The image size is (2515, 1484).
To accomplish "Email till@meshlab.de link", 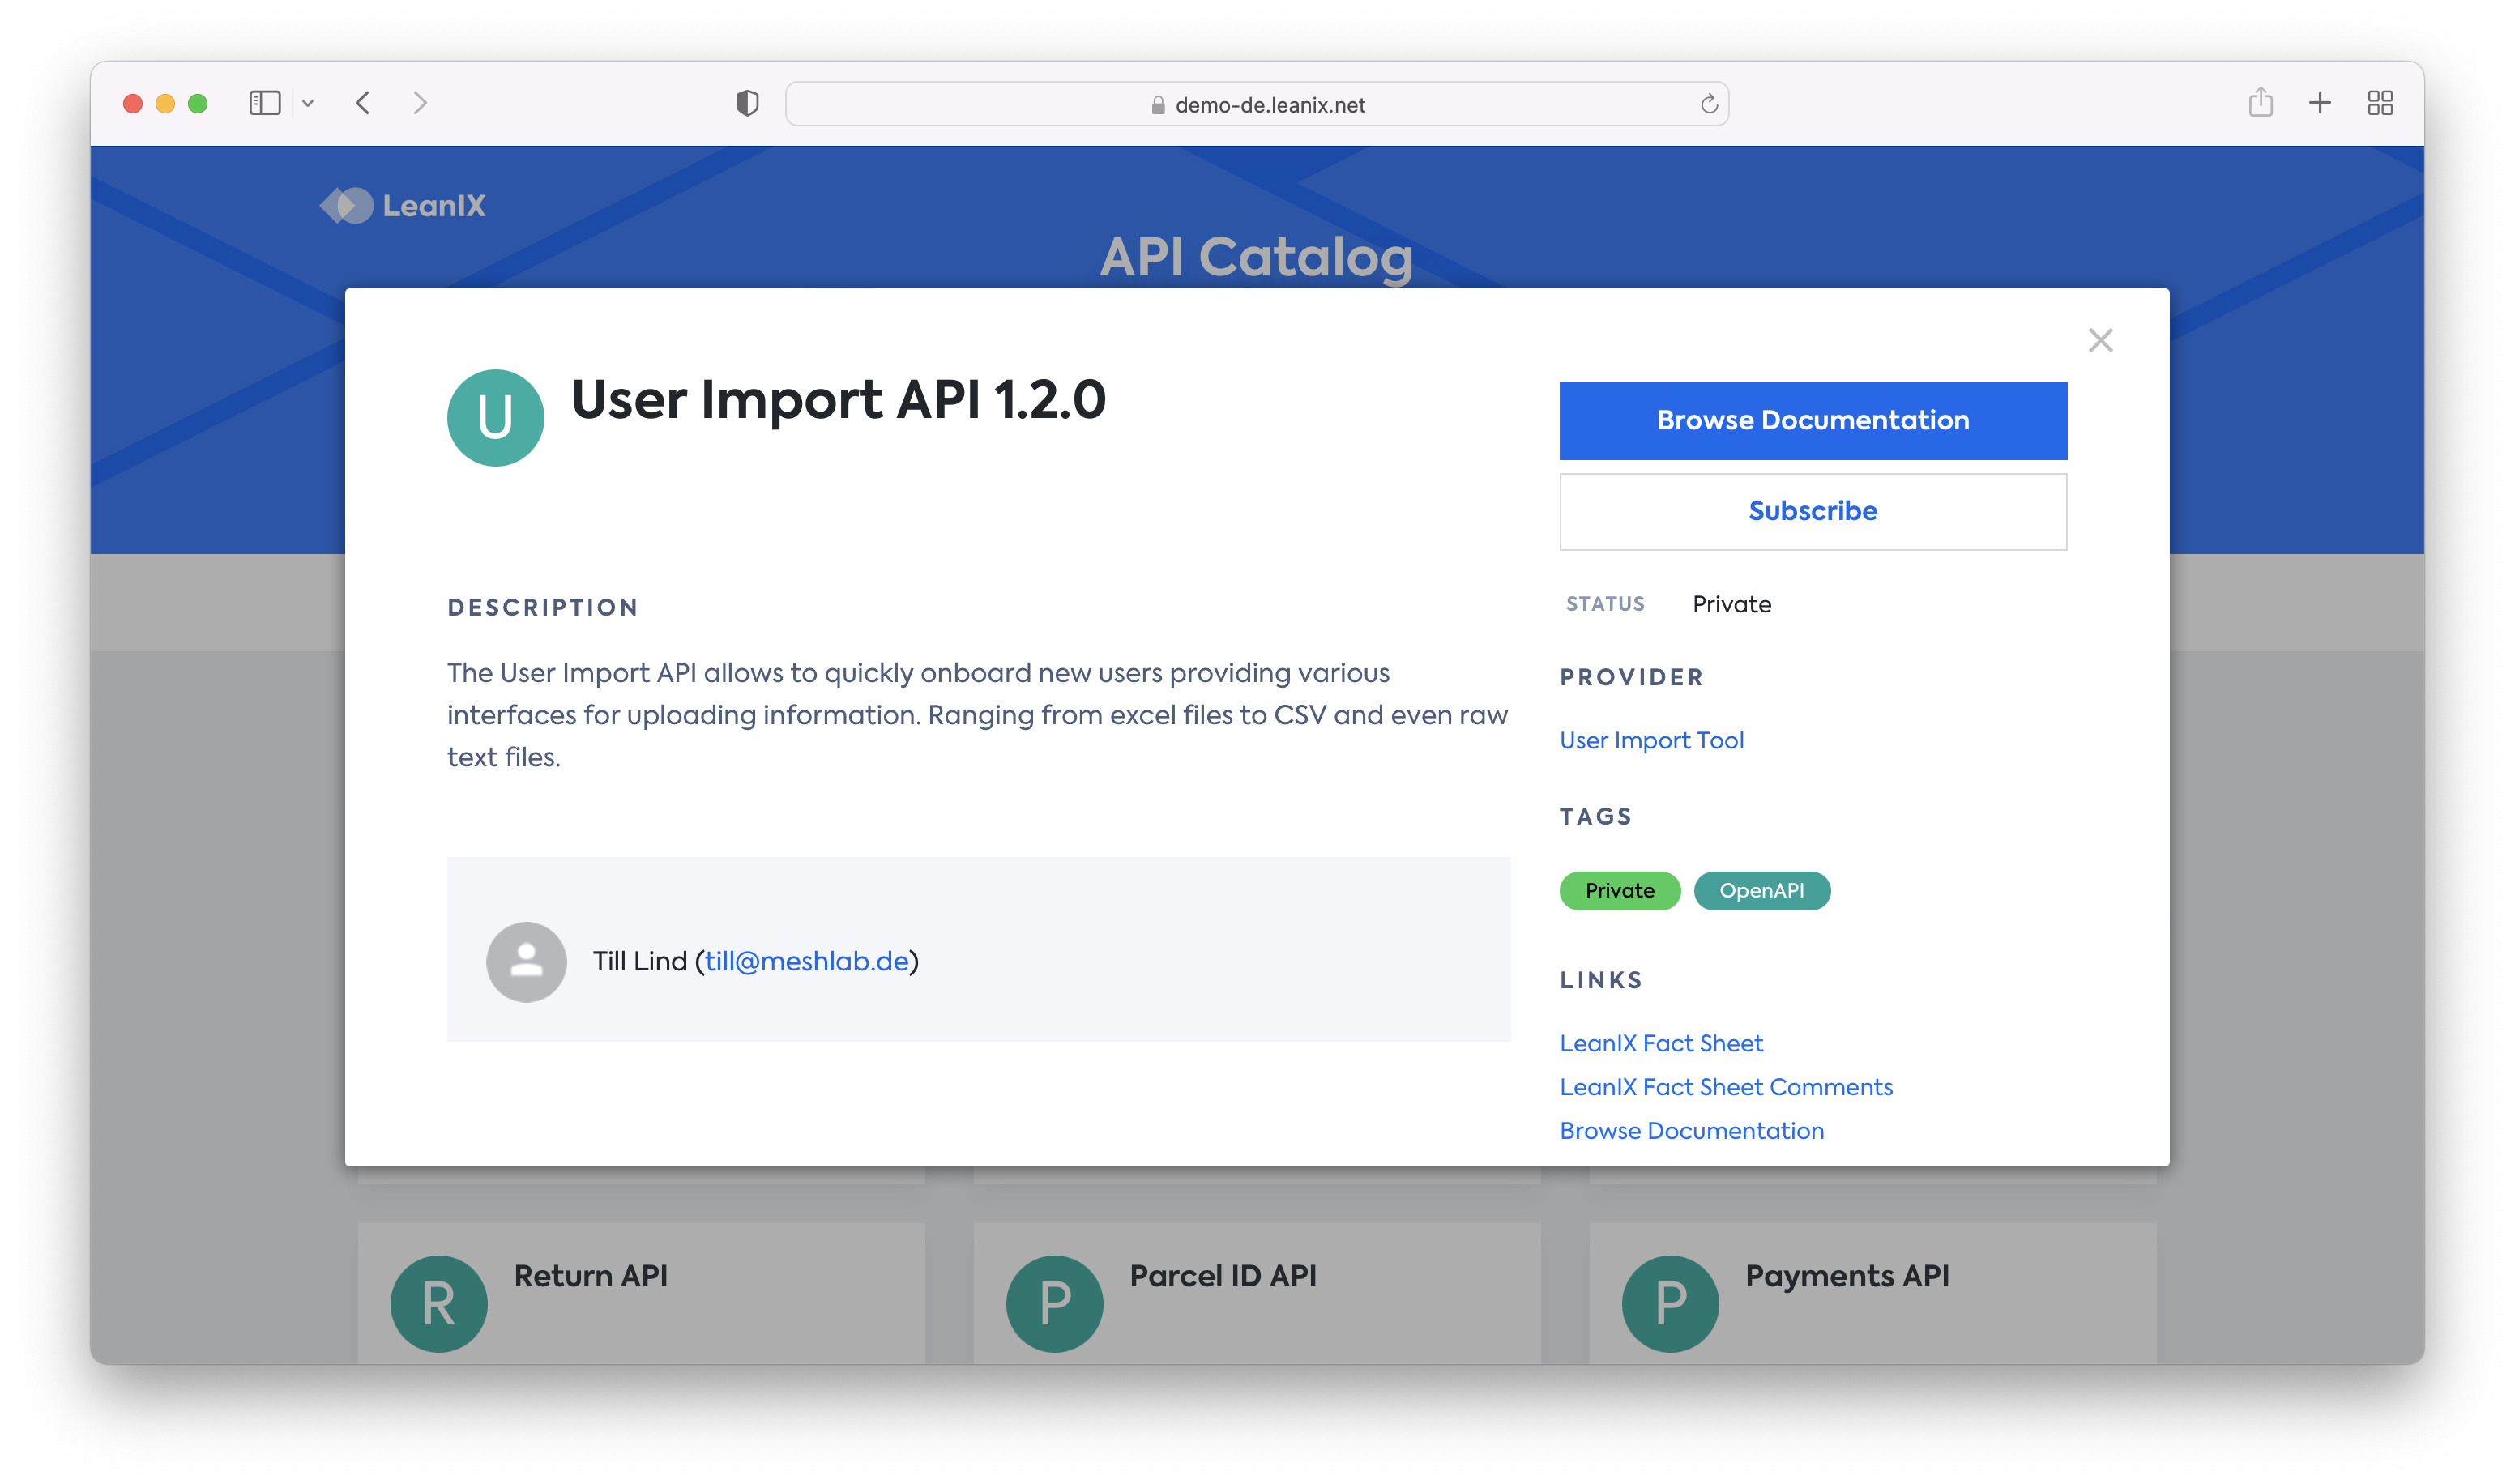I will coord(806,961).
